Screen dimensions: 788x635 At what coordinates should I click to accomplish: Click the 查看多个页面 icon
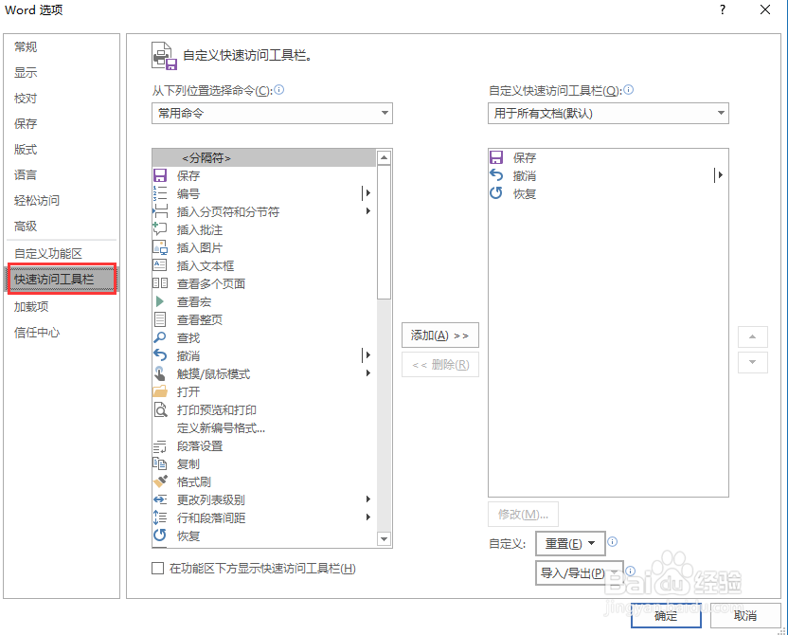coord(160,283)
